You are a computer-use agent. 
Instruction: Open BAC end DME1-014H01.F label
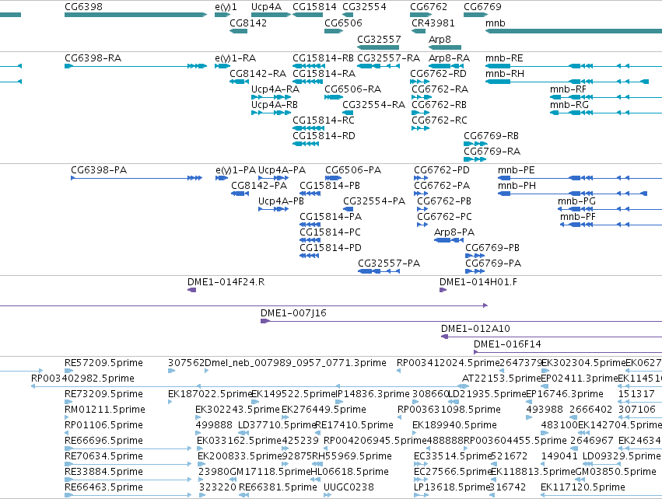pos(478,282)
